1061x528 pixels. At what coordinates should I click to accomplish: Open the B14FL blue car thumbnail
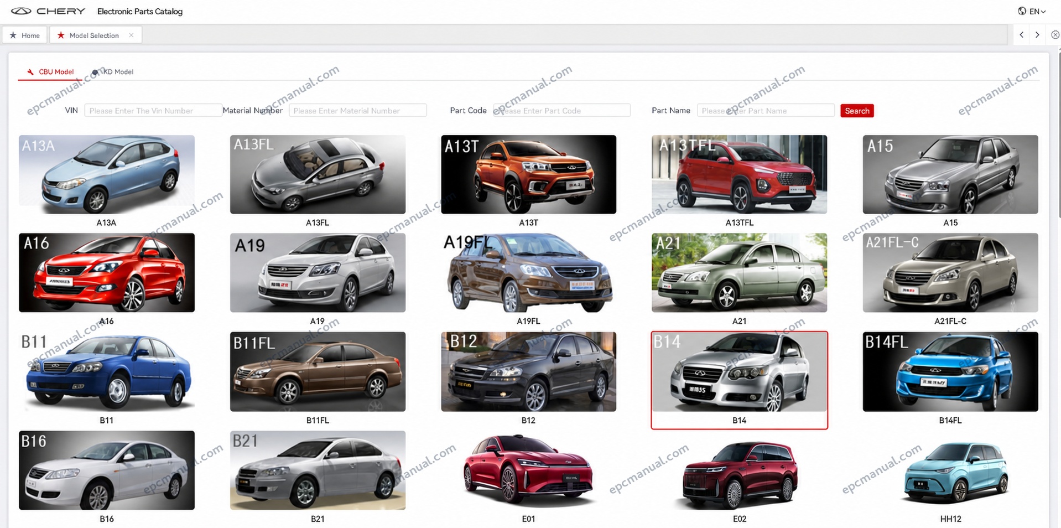click(950, 371)
